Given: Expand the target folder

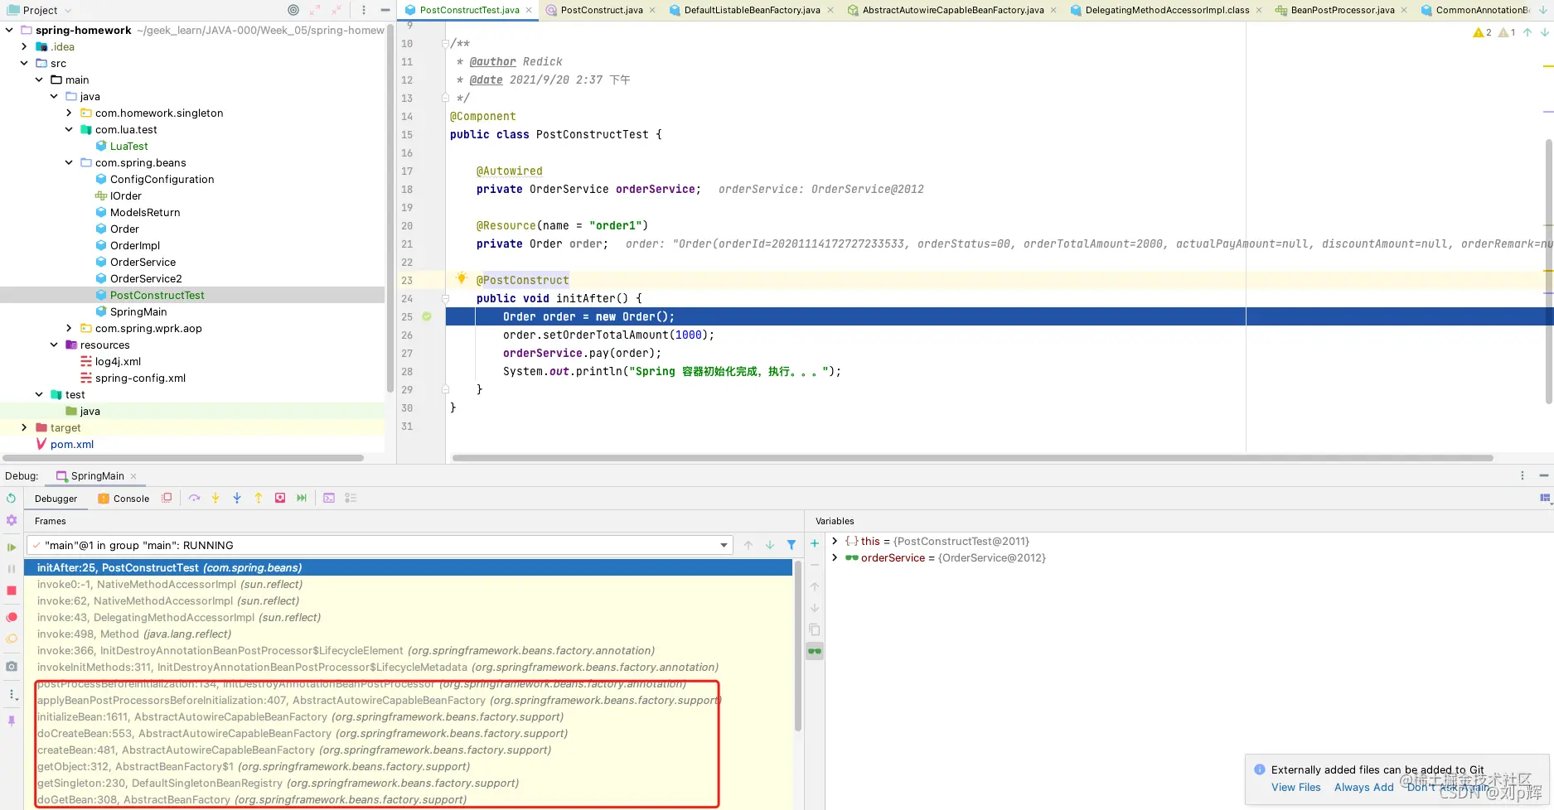Looking at the screenshot, I should (24, 427).
